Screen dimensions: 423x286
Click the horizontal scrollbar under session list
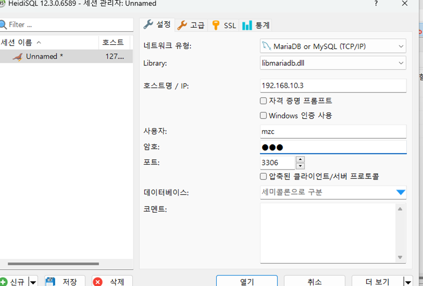[53, 263]
